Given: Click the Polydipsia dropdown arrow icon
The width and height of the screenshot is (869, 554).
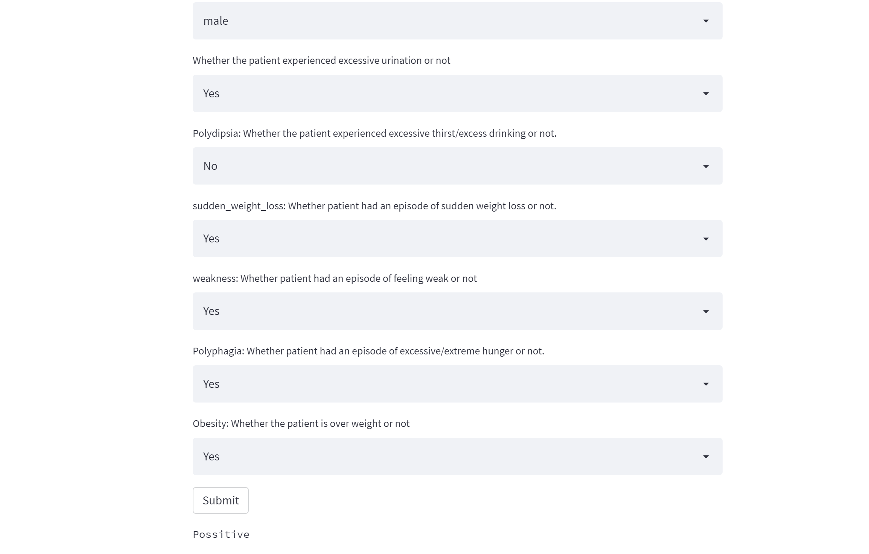Looking at the screenshot, I should coord(706,166).
